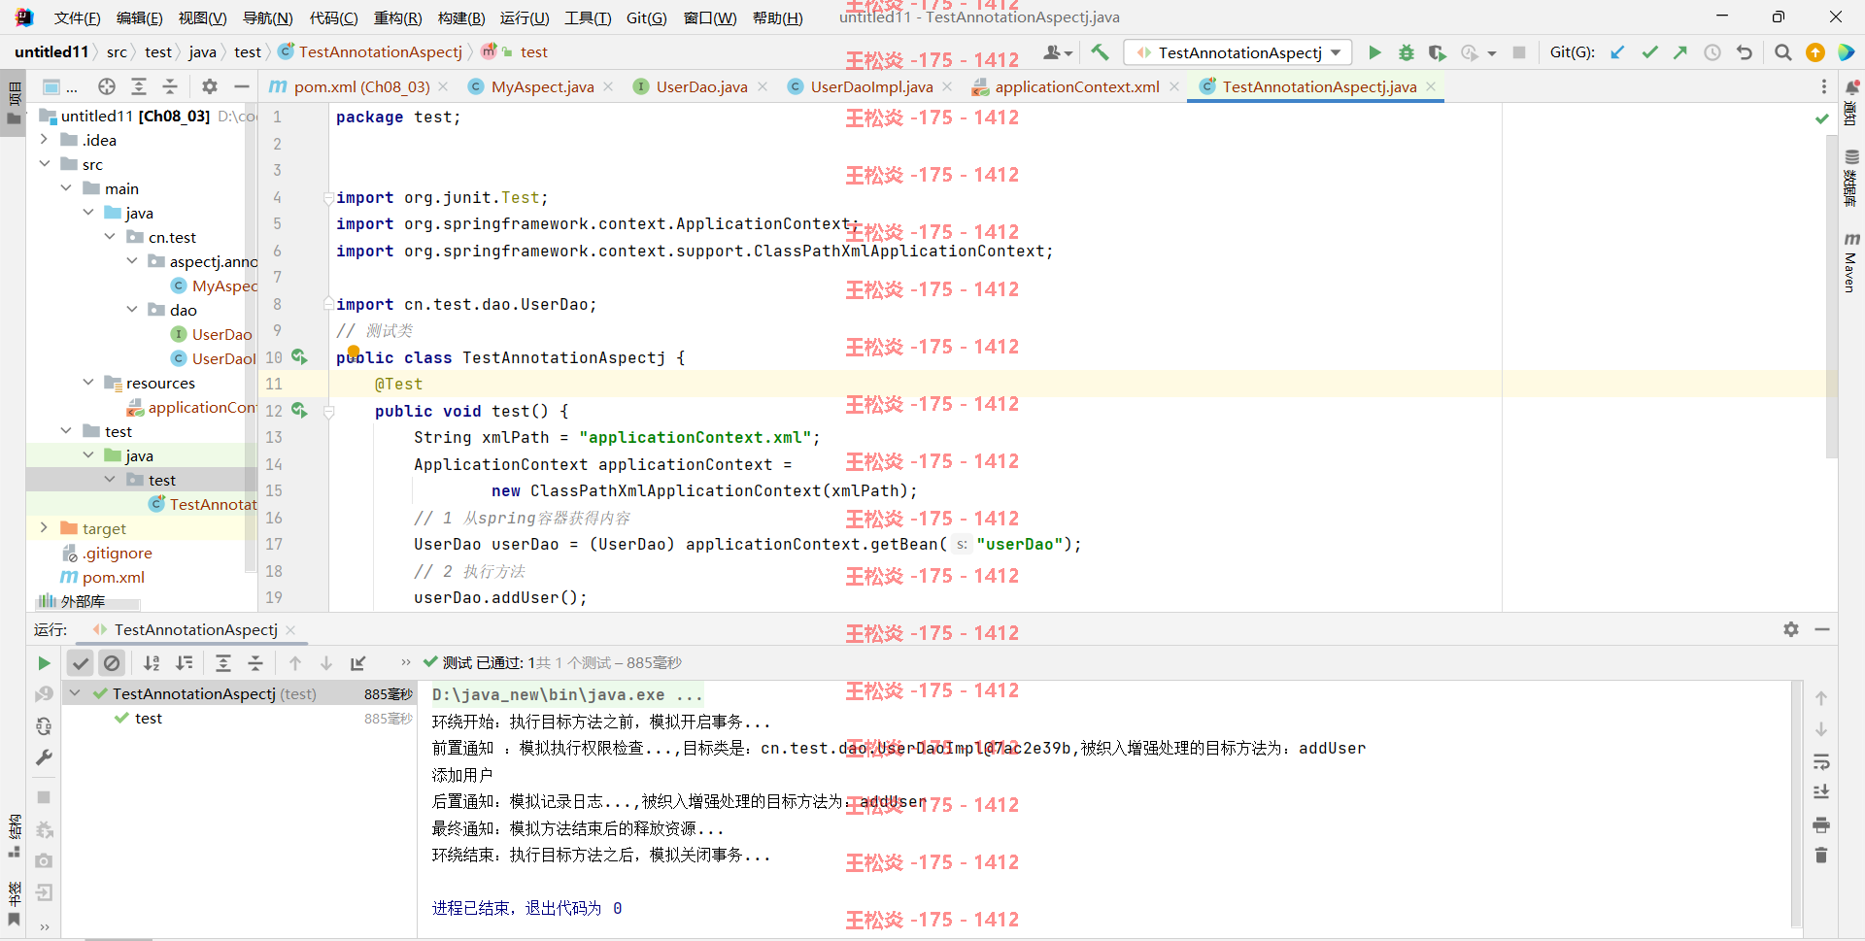The height and width of the screenshot is (941, 1865).
Task: Open the 运行(U) menu
Action: (x=525, y=17)
